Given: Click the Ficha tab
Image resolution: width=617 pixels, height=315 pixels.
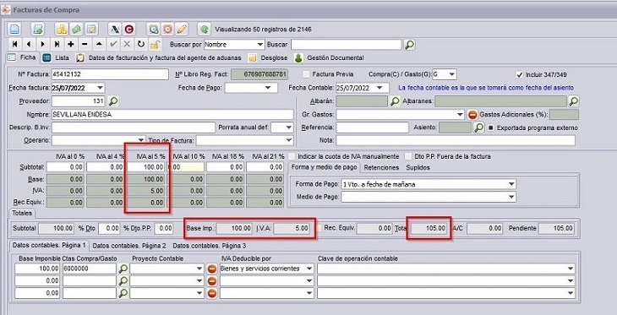Looking at the screenshot, I should click(x=23, y=57).
